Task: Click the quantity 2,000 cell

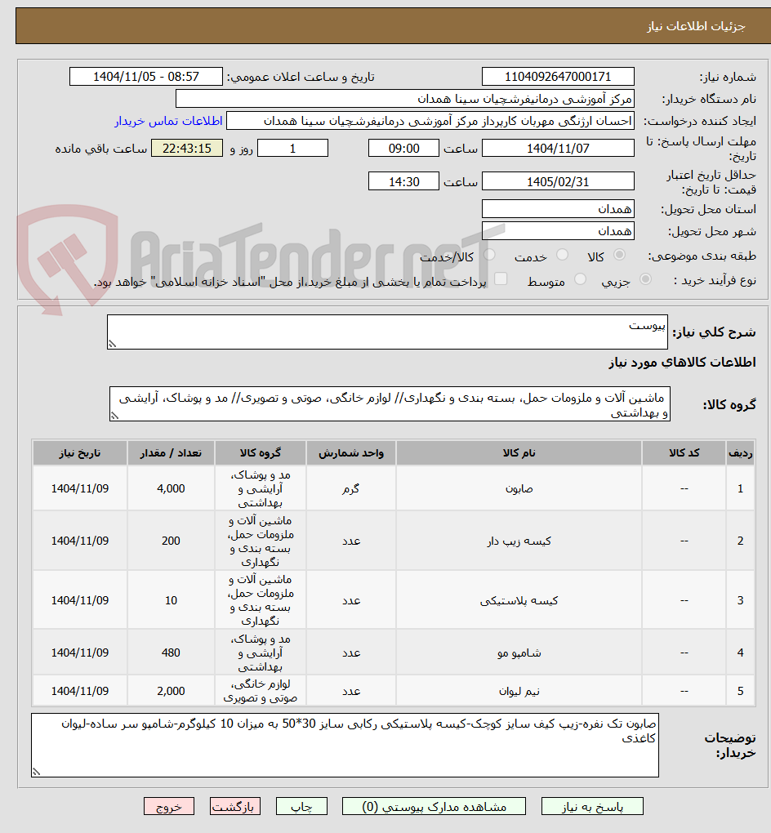Action: (x=171, y=691)
